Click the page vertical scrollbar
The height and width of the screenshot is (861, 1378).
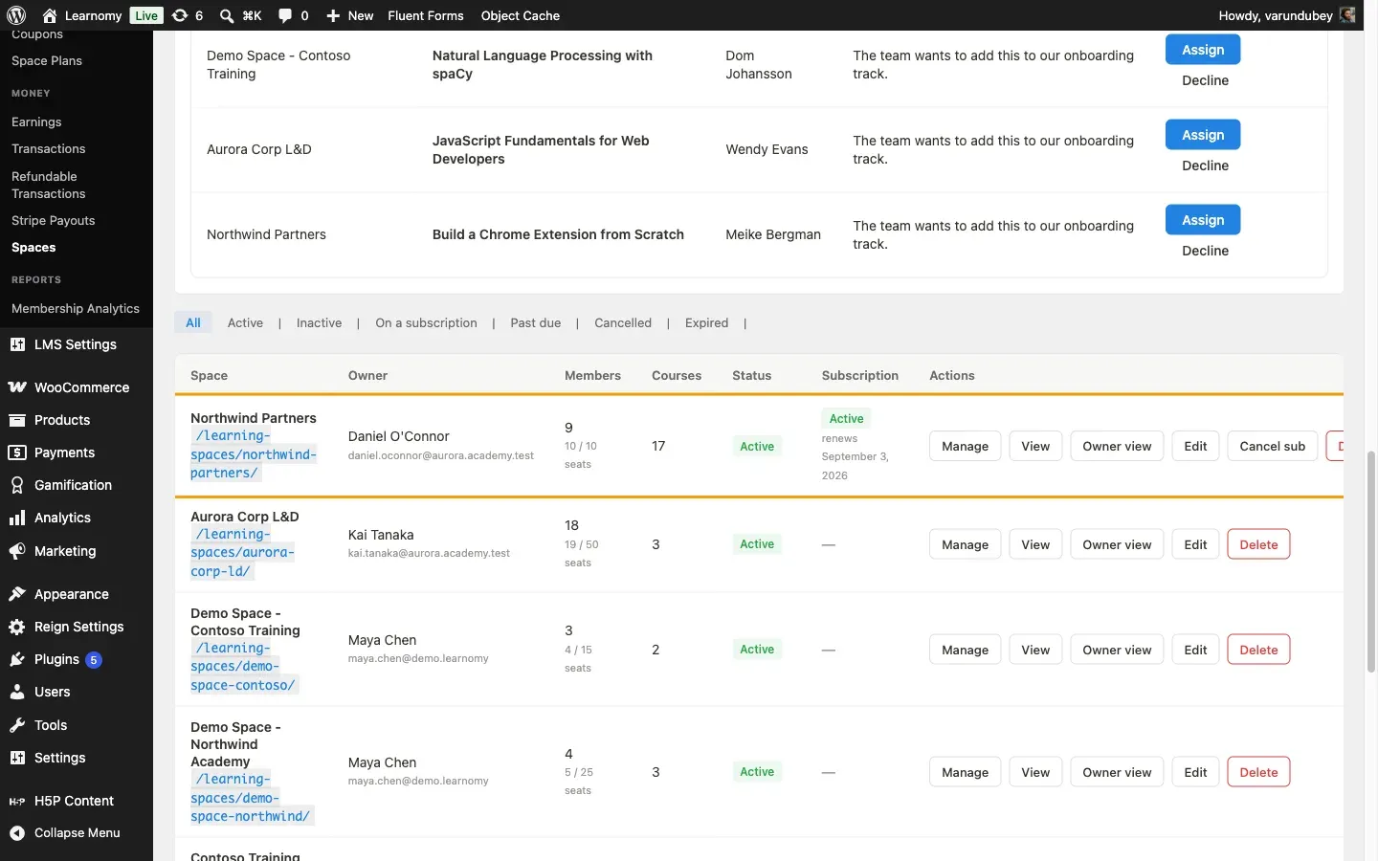pos(1371,561)
